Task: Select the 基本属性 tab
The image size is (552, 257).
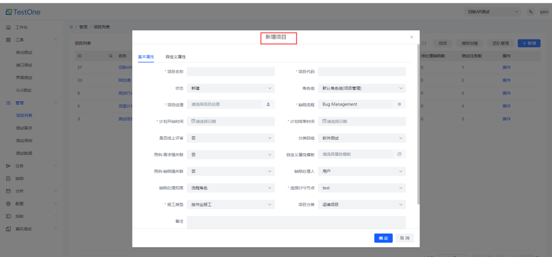Action: tap(146, 57)
